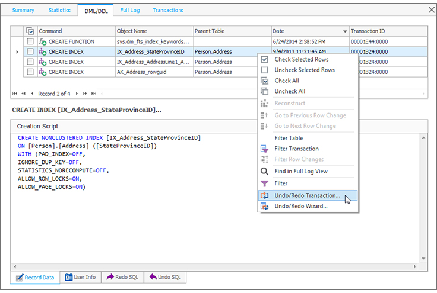Choose Check Selected Rows from context menu
The width and height of the screenshot is (437, 293).
(308, 59)
